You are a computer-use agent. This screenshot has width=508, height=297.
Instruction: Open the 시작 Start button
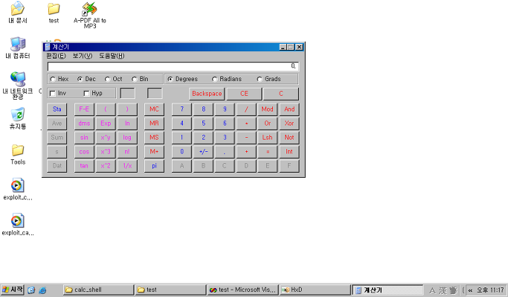13,290
